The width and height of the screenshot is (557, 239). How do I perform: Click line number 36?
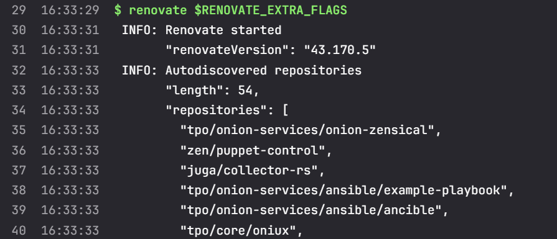coord(19,150)
